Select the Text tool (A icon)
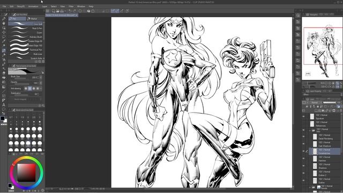Viewport: 343px width, 193px height. 4,105
